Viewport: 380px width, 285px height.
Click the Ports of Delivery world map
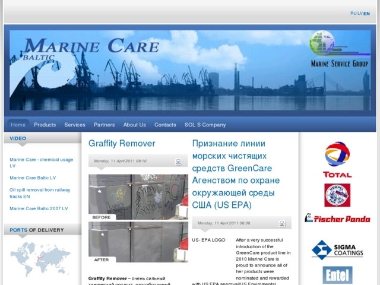click(40, 259)
